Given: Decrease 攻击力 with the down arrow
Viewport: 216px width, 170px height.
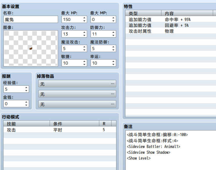Looking at the screenshot, I should 84,35.
